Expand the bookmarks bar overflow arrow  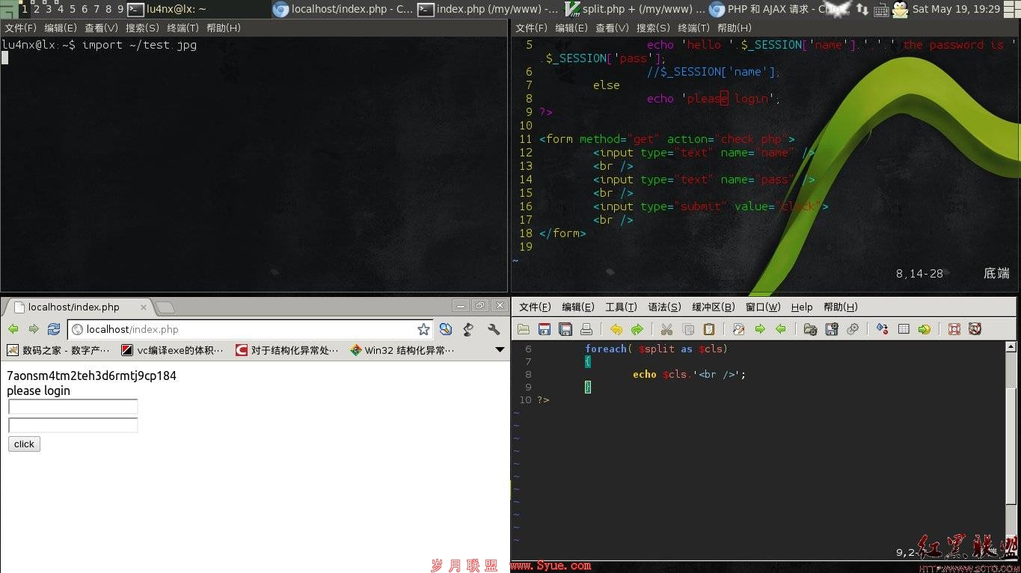pyautogui.click(x=500, y=350)
